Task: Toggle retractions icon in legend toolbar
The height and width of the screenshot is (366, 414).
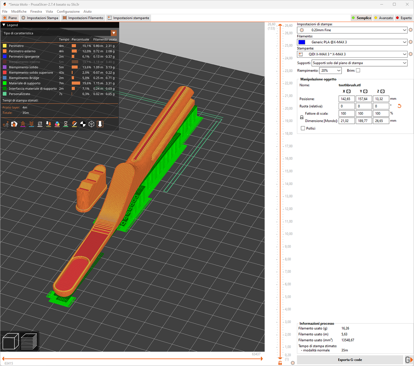Action: pyautogui.click(x=23, y=124)
